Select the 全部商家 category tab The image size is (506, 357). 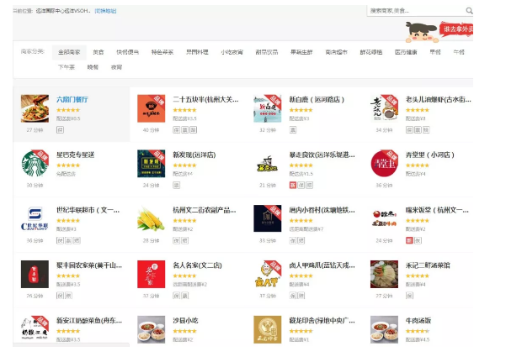tap(69, 52)
